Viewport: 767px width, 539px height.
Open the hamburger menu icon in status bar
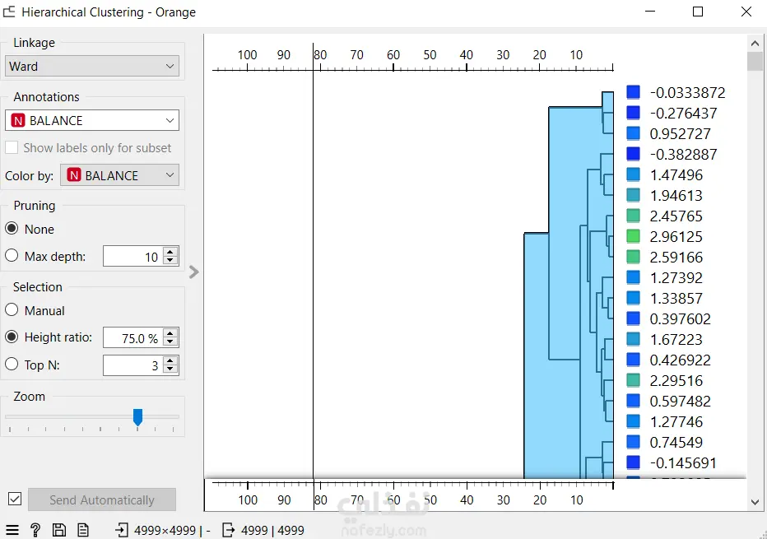(x=12, y=530)
